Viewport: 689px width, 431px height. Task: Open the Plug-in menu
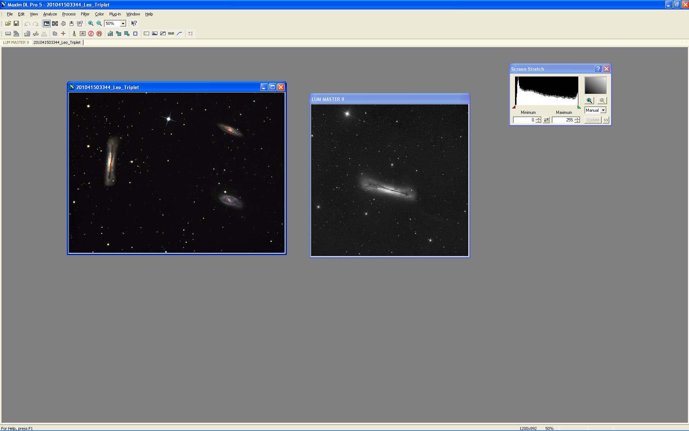[x=115, y=14]
